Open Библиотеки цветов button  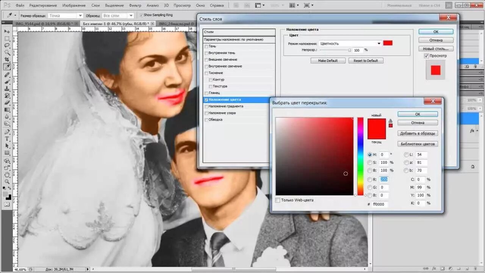418,144
